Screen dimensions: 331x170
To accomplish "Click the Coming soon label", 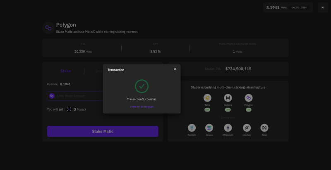I will [228, 118].
